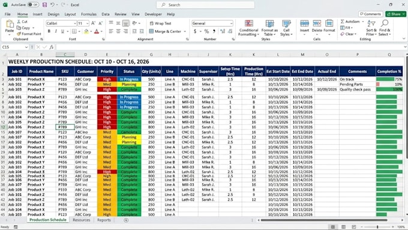Switch to Page Layout view in status bar
The image size is (408, 230).
[x=343, y=227]
